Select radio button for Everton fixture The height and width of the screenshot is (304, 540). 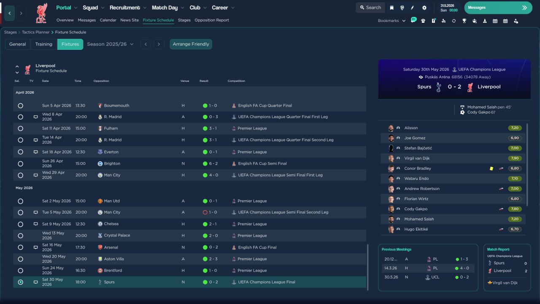(20, 152)
